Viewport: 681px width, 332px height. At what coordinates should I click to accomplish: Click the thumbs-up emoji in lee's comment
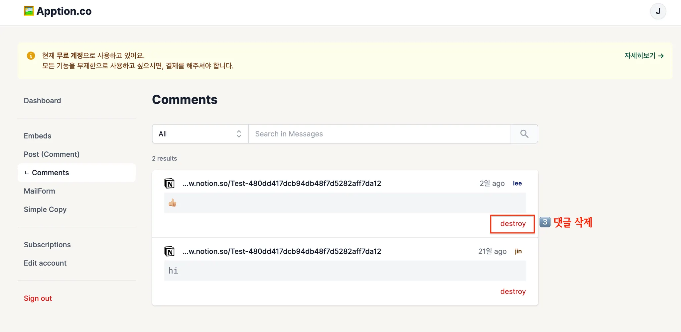coord(172,203)
